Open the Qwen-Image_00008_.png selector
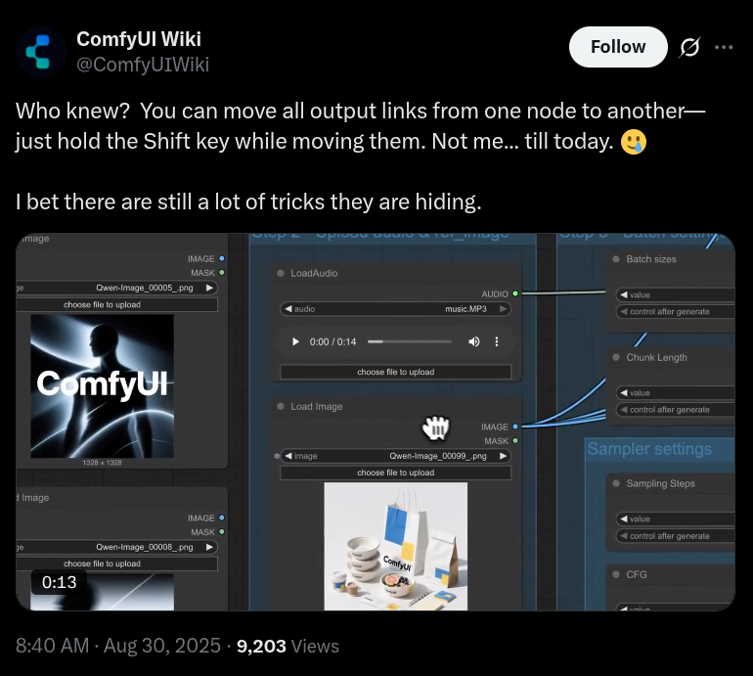 point(116,547)
